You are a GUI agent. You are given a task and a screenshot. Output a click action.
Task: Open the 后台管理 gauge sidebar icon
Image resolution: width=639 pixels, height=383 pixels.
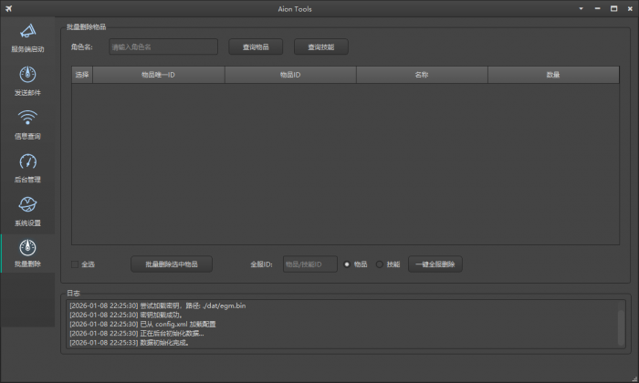27,161
